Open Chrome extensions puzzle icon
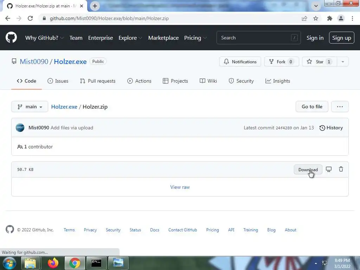Viewport: 360px width, 270px height. point(329,18)
